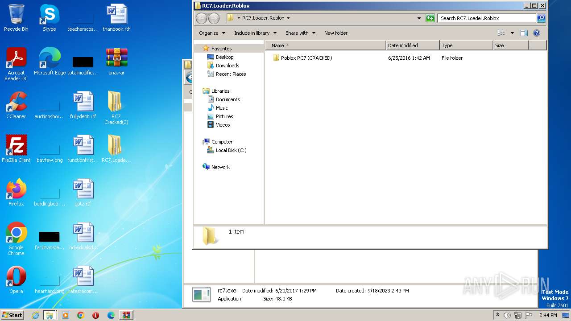
Task: Click the change view icon
Action: [x=501, y=33]
